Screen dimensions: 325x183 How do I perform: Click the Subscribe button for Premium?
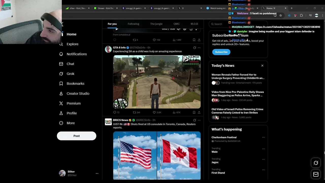(x=221, y=52)
